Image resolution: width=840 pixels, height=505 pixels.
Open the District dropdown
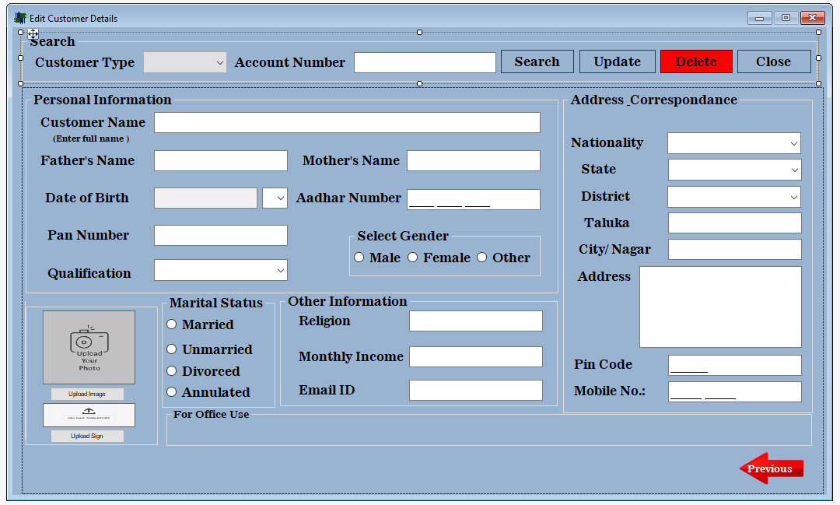[x=734, y=197]
